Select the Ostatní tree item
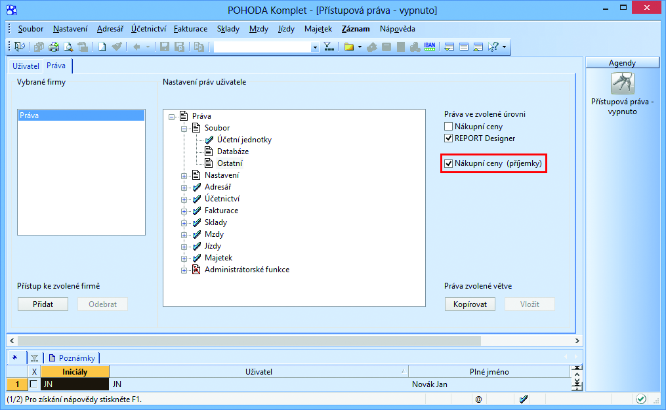 pos(230,163)
